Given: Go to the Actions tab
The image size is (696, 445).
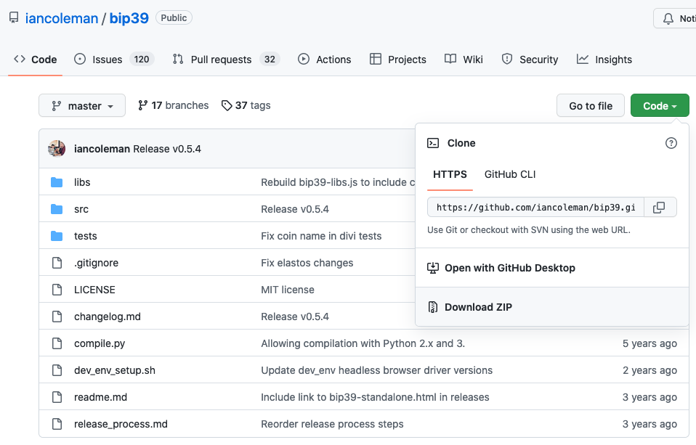Looking at the screenshot, I should [325, 60].
